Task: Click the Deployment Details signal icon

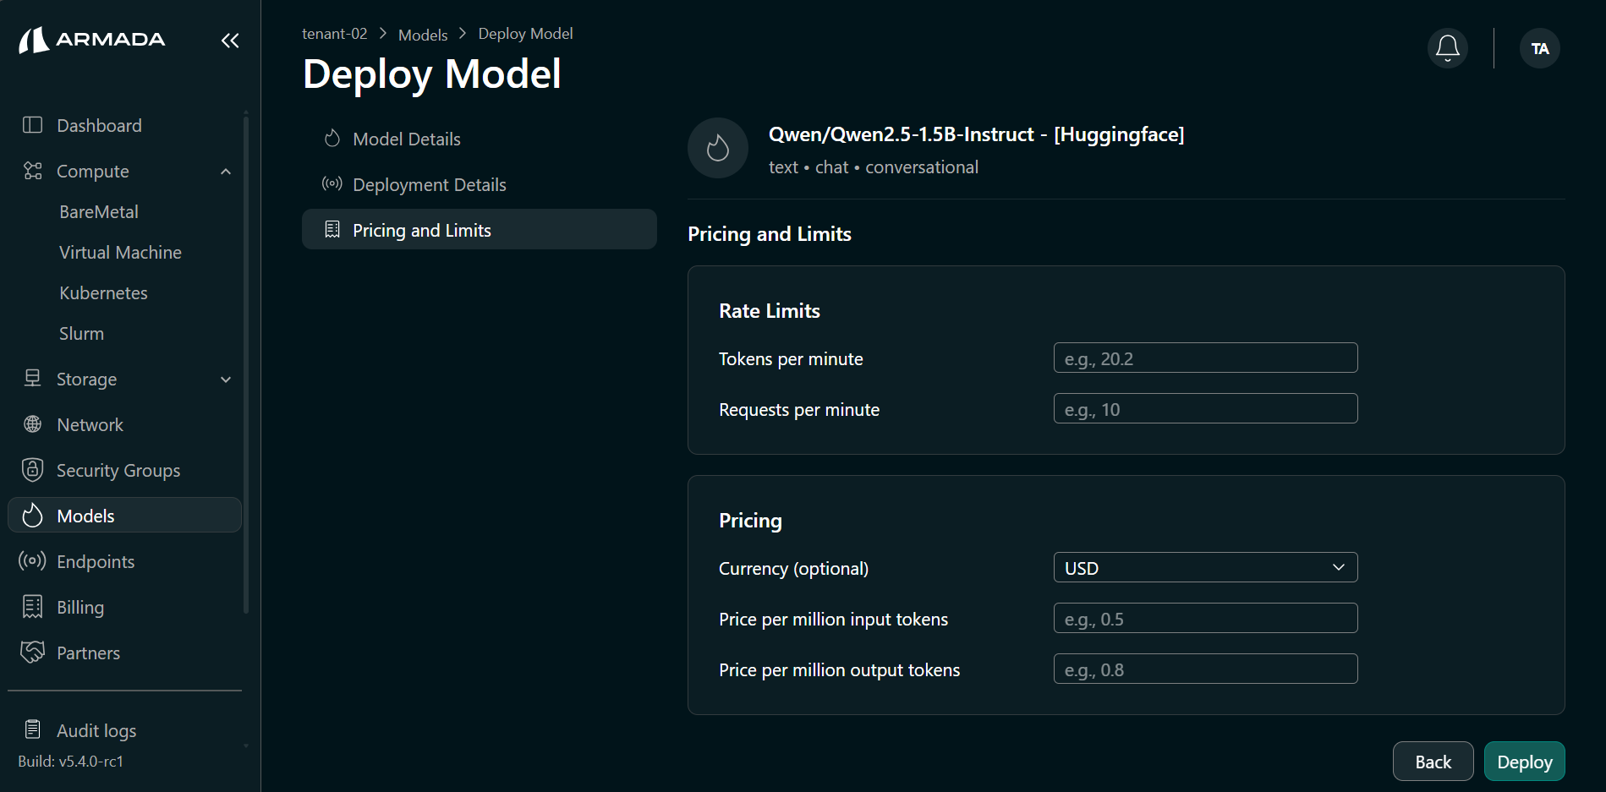Action: click(332, 183)
